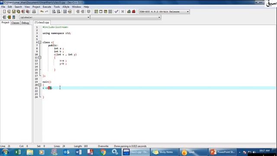This screenshot has height=156, width=277.
Task: Click the green arrow icon in second toolbar row
Action: tap(9, 17)
